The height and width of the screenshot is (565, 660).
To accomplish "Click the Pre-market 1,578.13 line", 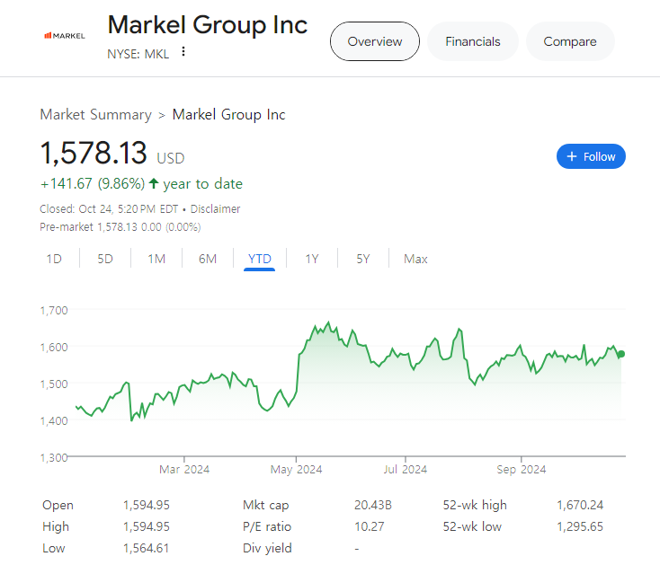I will 120,227.
